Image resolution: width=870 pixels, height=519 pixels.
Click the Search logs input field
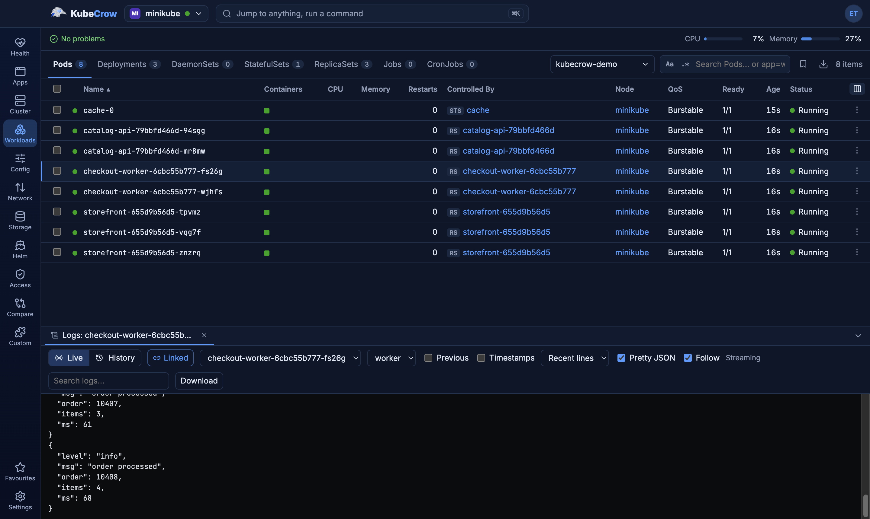coord(108,380)
